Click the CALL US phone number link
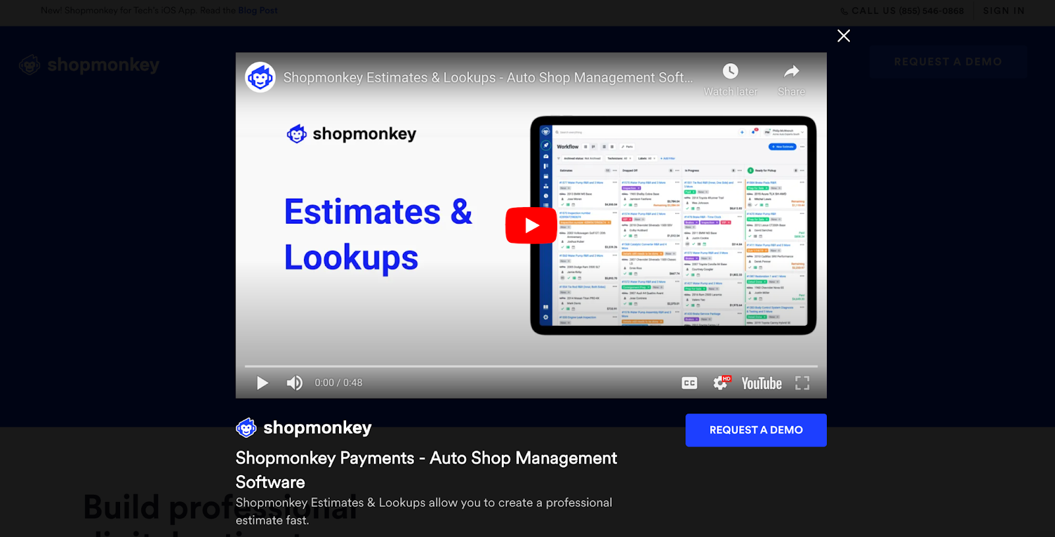 click(902, 11)
